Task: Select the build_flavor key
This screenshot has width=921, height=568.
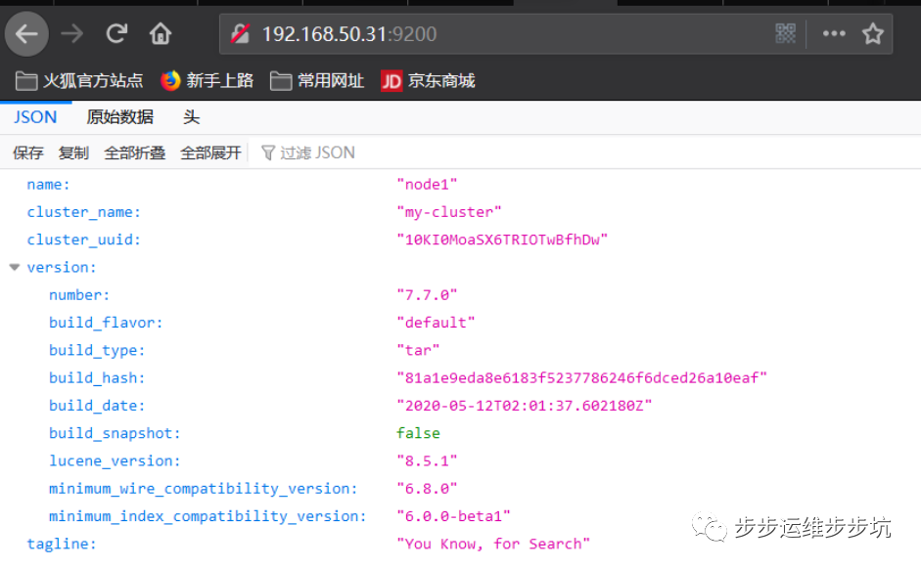Action: coord(106,323)
